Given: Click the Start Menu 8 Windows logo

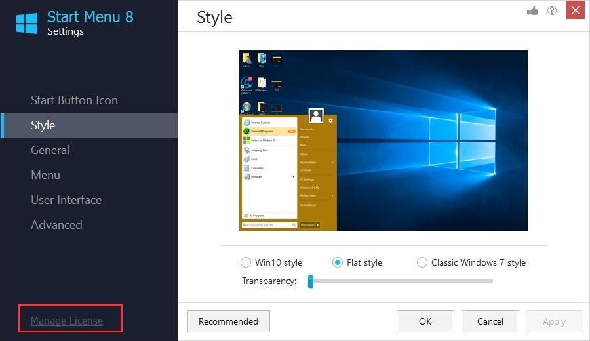Looking at the screenshot, I should (27, 24).
